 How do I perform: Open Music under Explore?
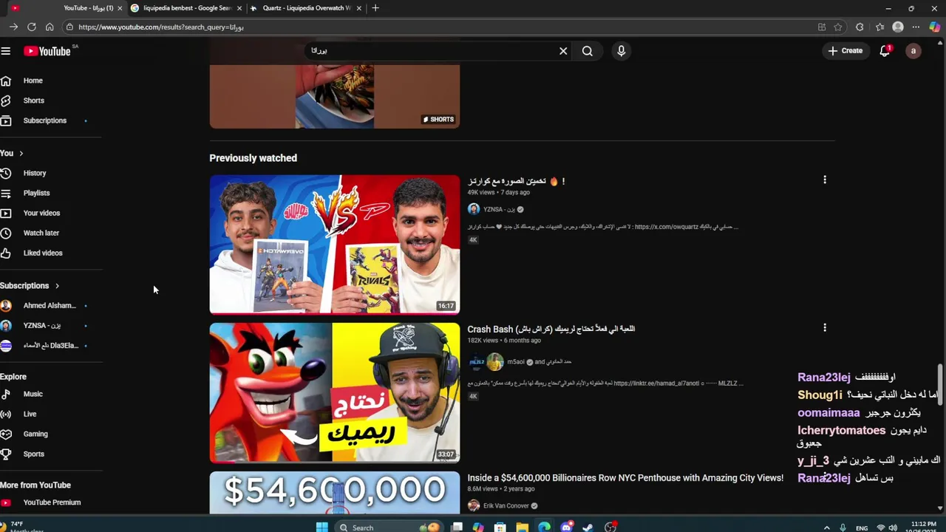(x=33, y=395)
